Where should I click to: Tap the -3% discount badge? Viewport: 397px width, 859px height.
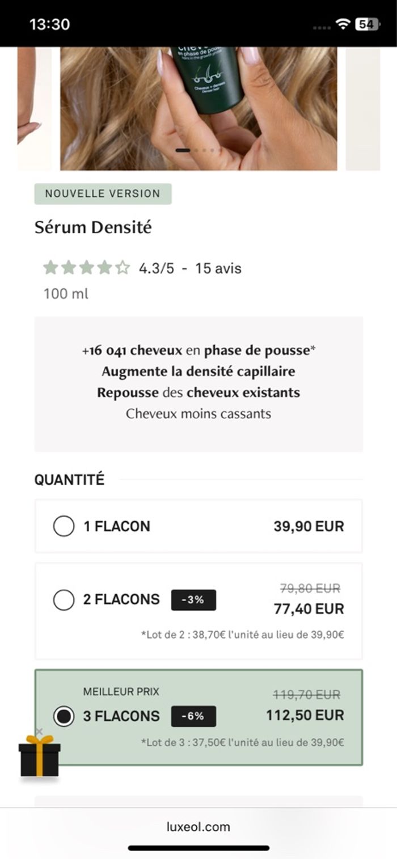tap(193, 599)
